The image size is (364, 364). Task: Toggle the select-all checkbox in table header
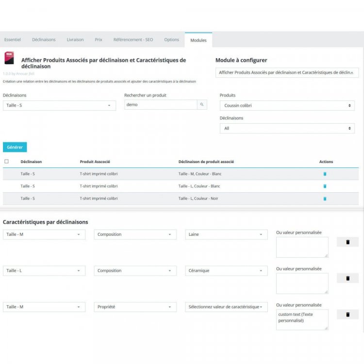[6, 161]
